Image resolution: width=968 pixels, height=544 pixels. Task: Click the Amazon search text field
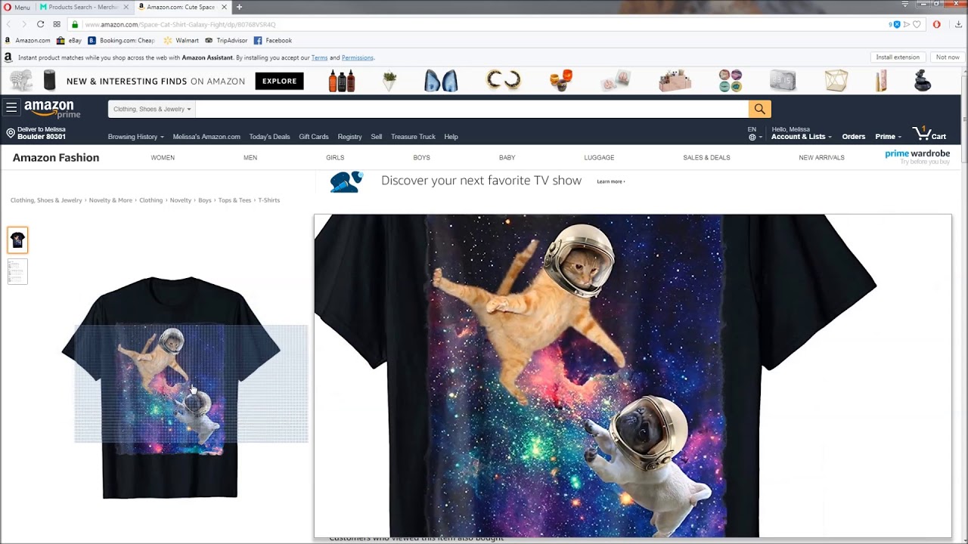[x=472, y=109]
